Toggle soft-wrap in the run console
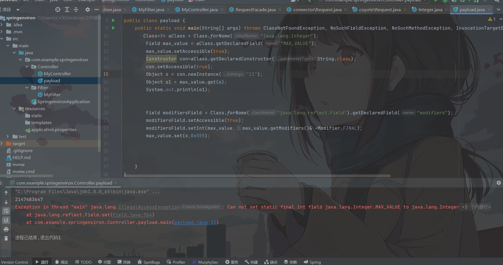 pos(6,211)
